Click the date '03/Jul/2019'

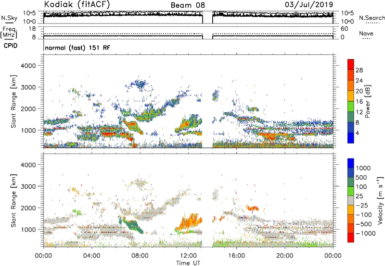(309, 4)
